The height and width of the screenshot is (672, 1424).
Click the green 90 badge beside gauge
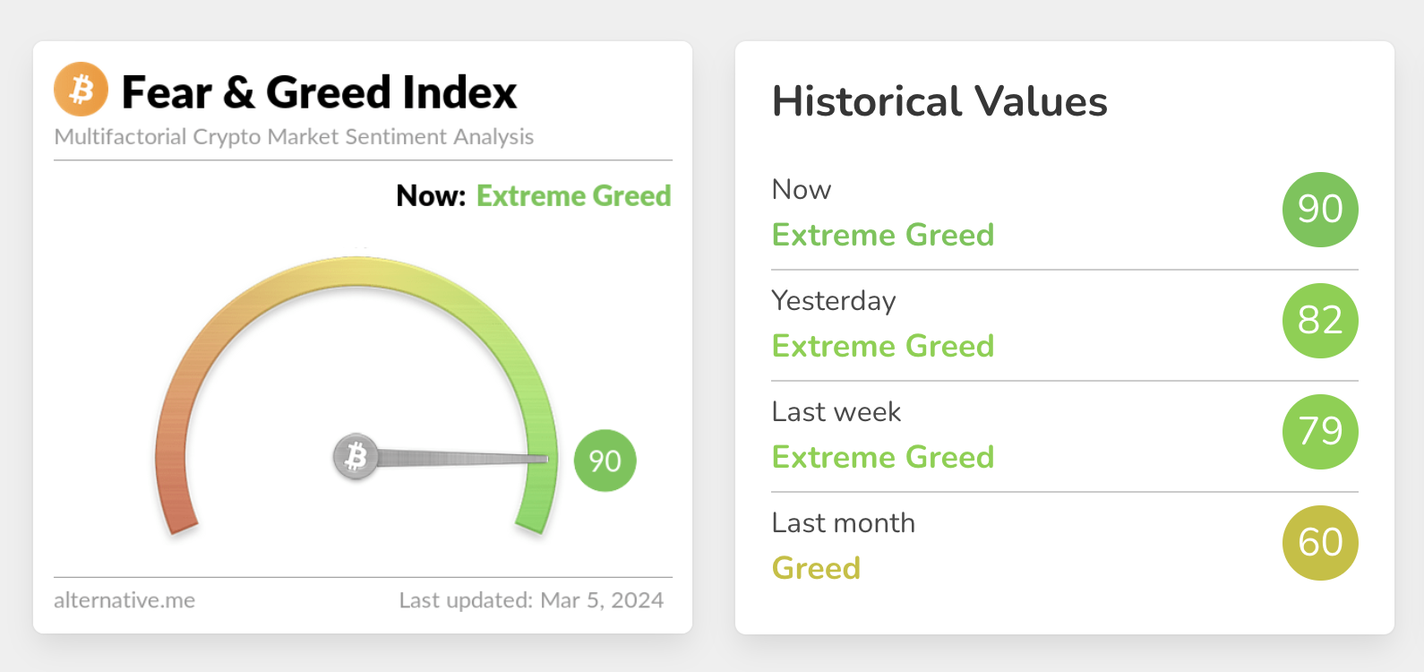(605, 461)
